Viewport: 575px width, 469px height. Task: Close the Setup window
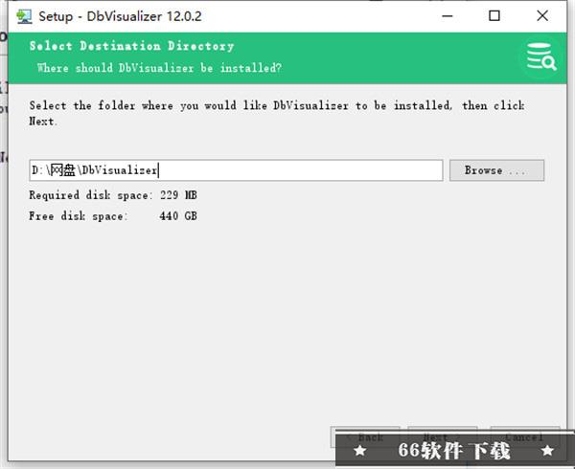coord(542,16)
